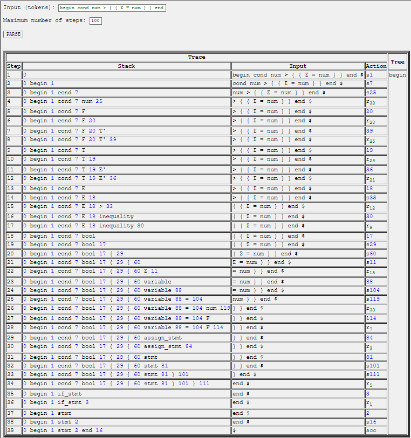This screenshot has width=411, height=438.
Task: Click stack cell '0 begin 1' in step 2
Action: click(126, 84)
